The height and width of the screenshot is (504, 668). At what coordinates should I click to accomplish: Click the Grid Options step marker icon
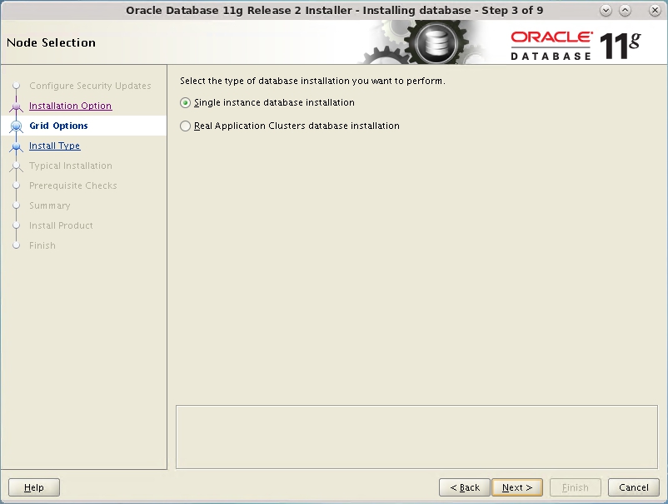coord(16,126)
